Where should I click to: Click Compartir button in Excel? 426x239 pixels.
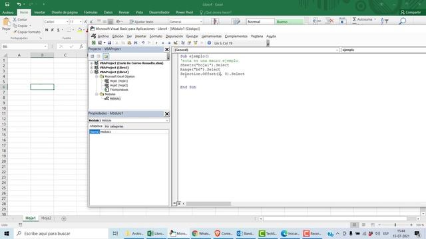coord(411,12)
